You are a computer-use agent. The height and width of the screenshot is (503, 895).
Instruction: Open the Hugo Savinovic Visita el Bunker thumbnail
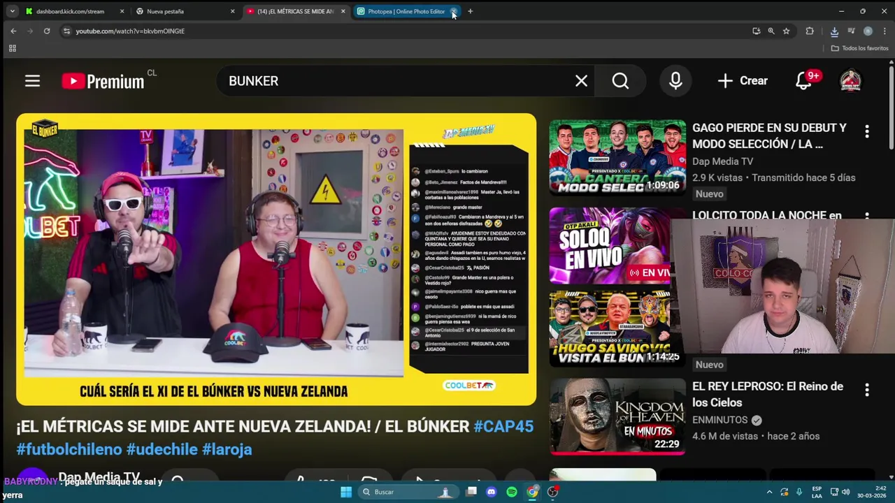pos(610,328)
